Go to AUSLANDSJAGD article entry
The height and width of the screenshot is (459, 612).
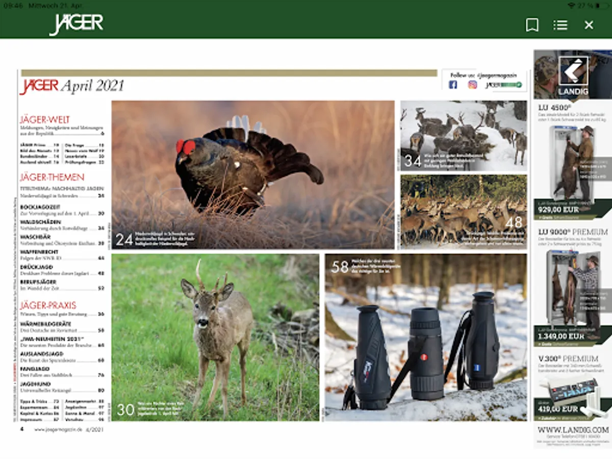point(62,356)
